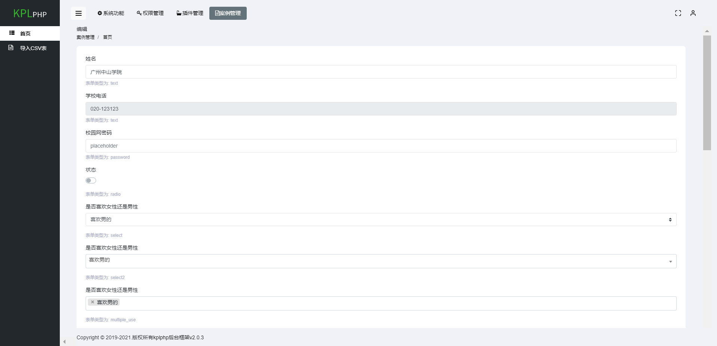
Task: Click the horizontal scroll left arrow
Action: 64,342
